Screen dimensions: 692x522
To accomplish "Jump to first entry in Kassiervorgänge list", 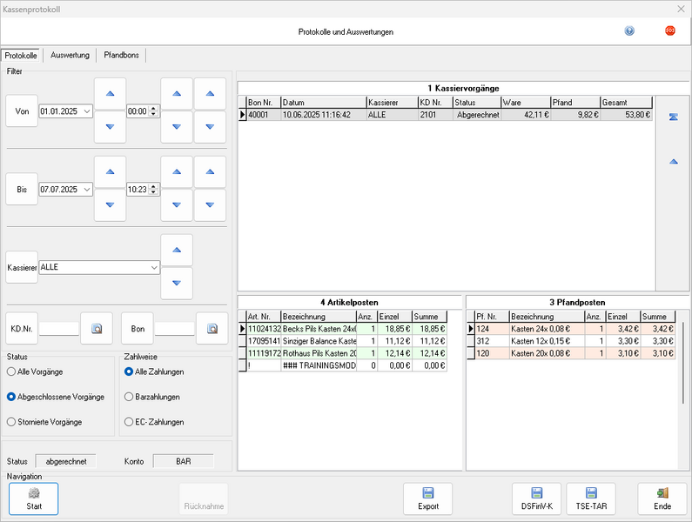I will [673, 117].
